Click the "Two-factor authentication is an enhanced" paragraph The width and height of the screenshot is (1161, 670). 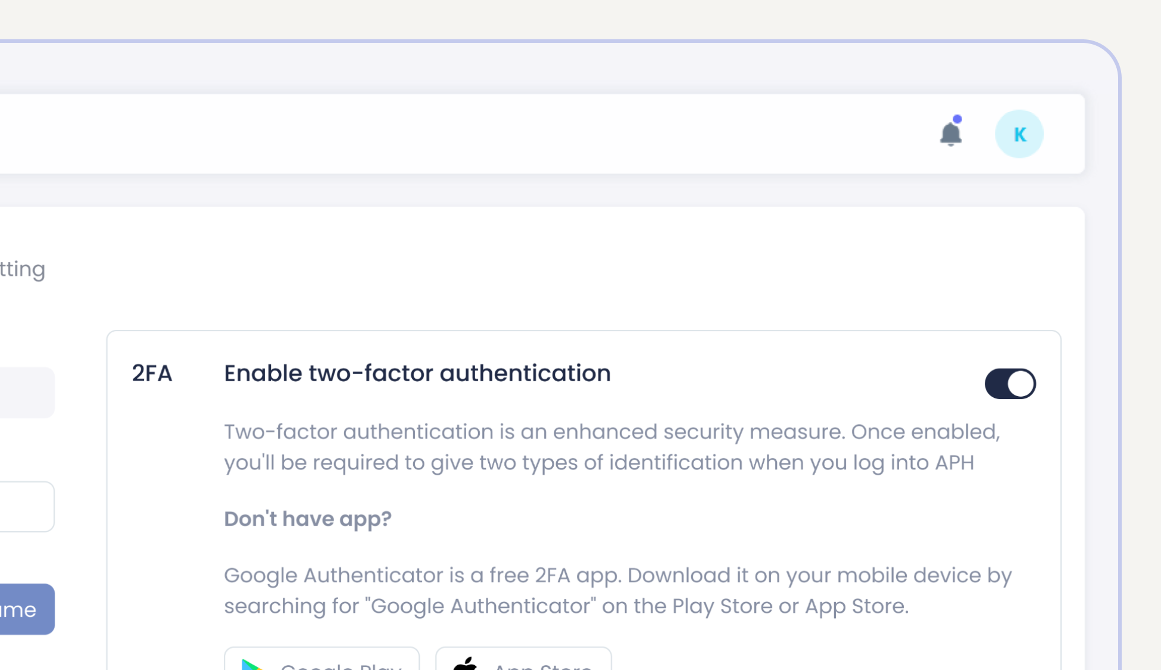[x=612, y=447]
